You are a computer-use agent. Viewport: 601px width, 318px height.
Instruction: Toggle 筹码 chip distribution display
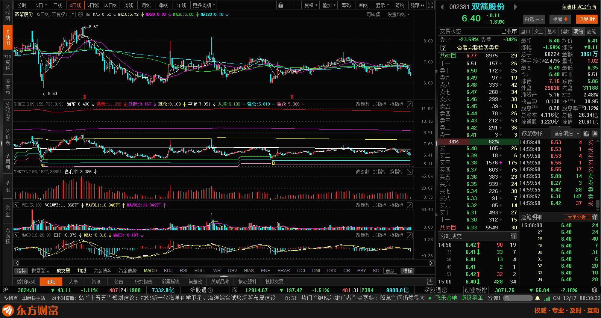click(346, 5)
